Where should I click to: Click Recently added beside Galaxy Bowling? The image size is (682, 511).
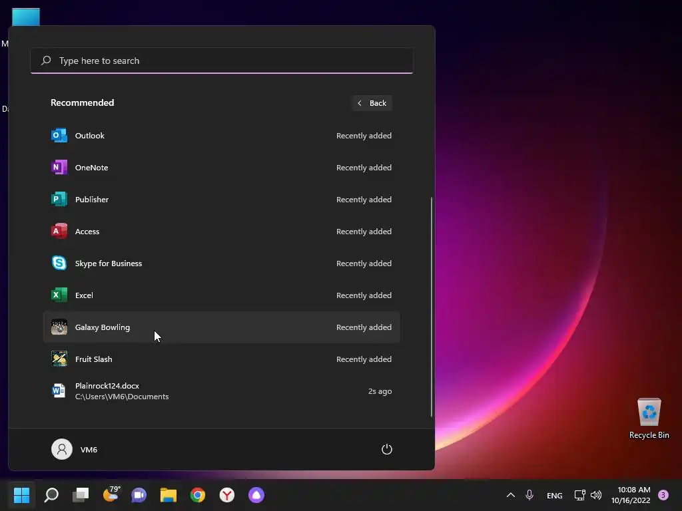coord(364,327)
